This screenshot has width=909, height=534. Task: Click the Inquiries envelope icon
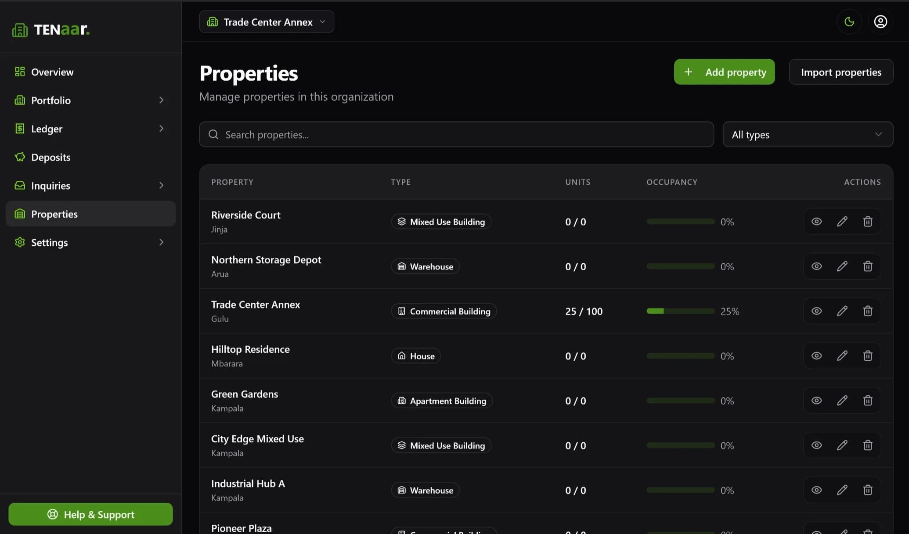click(20, 185)
